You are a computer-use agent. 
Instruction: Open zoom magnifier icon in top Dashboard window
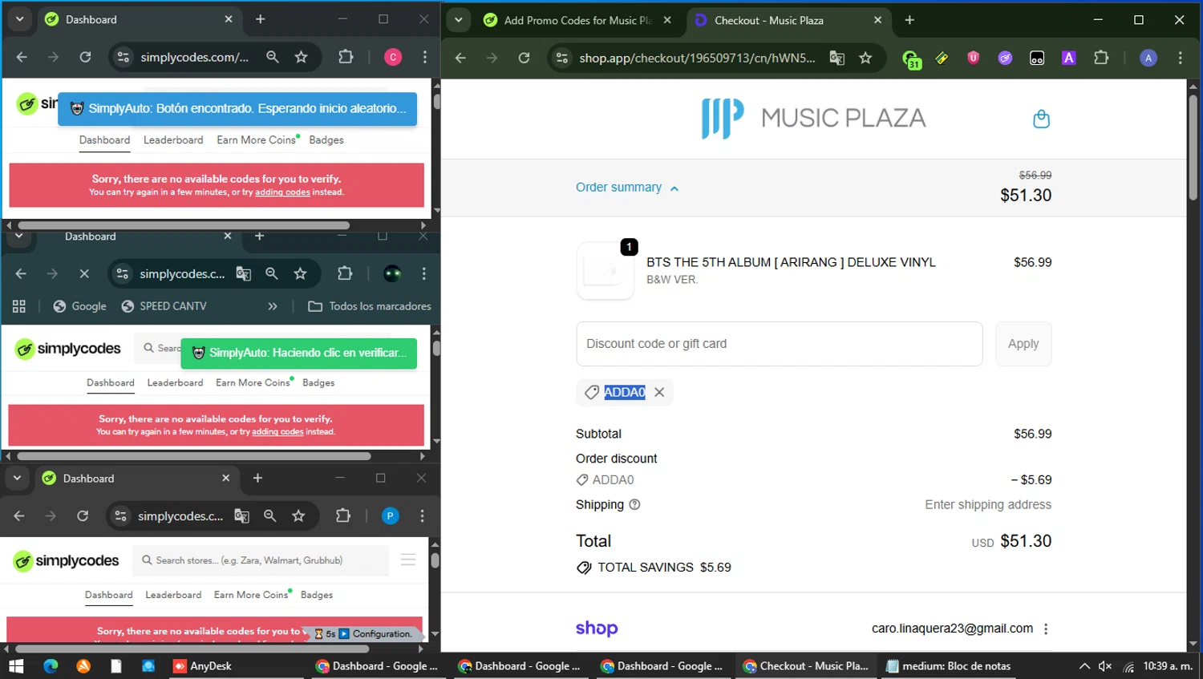click(x=273, y=57)
